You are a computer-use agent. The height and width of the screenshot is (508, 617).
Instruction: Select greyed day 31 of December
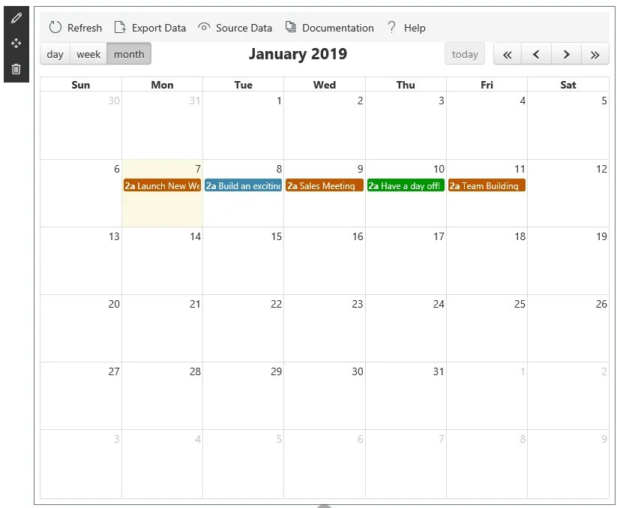195,101
